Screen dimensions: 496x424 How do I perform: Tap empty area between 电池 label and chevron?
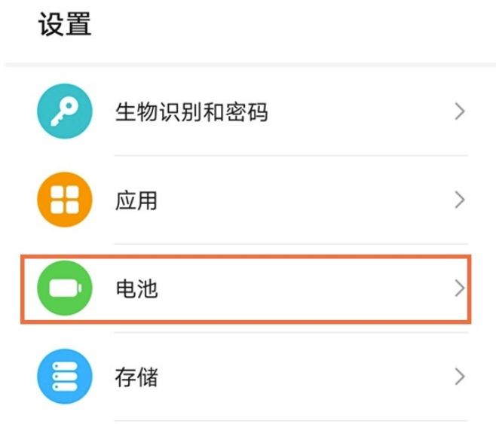tap(302, 288)
